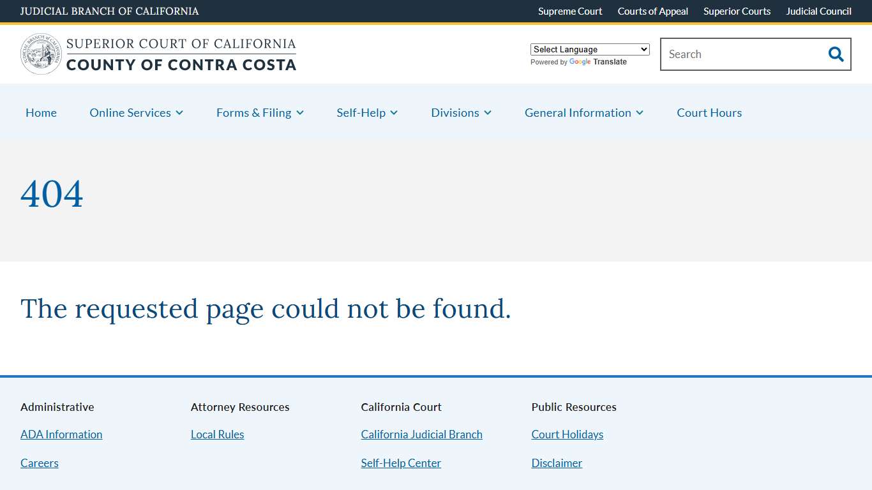Viewport: 872px width, 490px height.
Task: Expand the Forms & Filing menu
Action: coord(260,112)
